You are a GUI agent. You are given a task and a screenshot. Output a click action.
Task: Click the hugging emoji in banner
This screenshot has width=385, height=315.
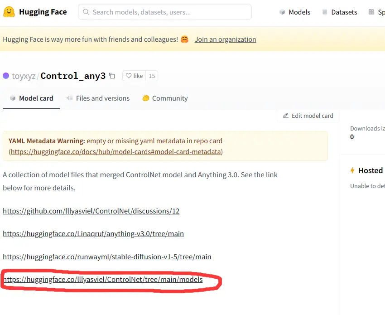point(185,39)
